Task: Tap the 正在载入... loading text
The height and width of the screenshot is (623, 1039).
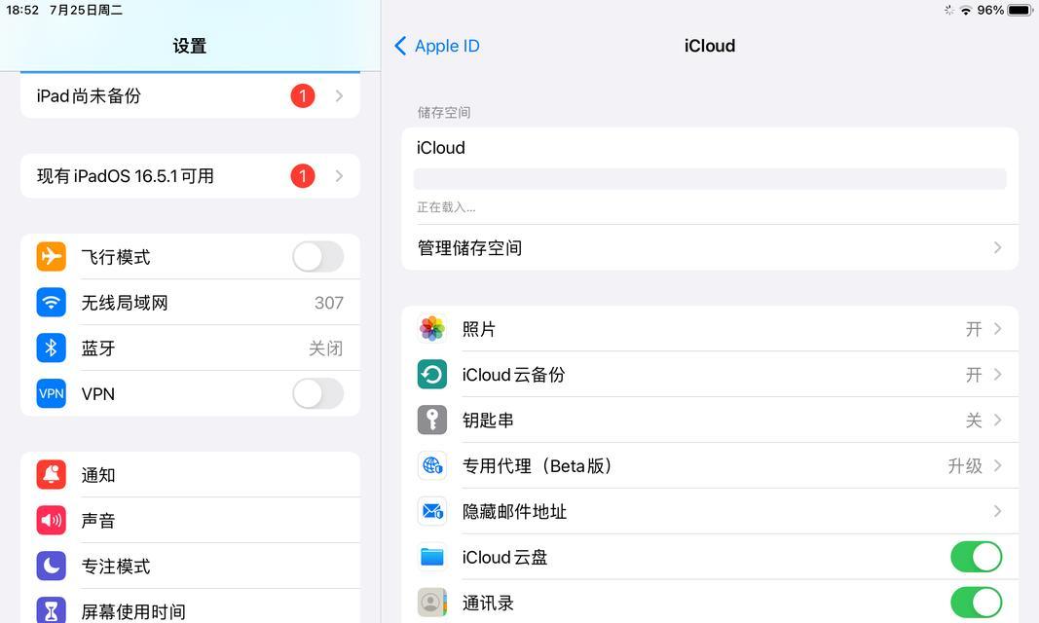Action: (x=446, y=207)
